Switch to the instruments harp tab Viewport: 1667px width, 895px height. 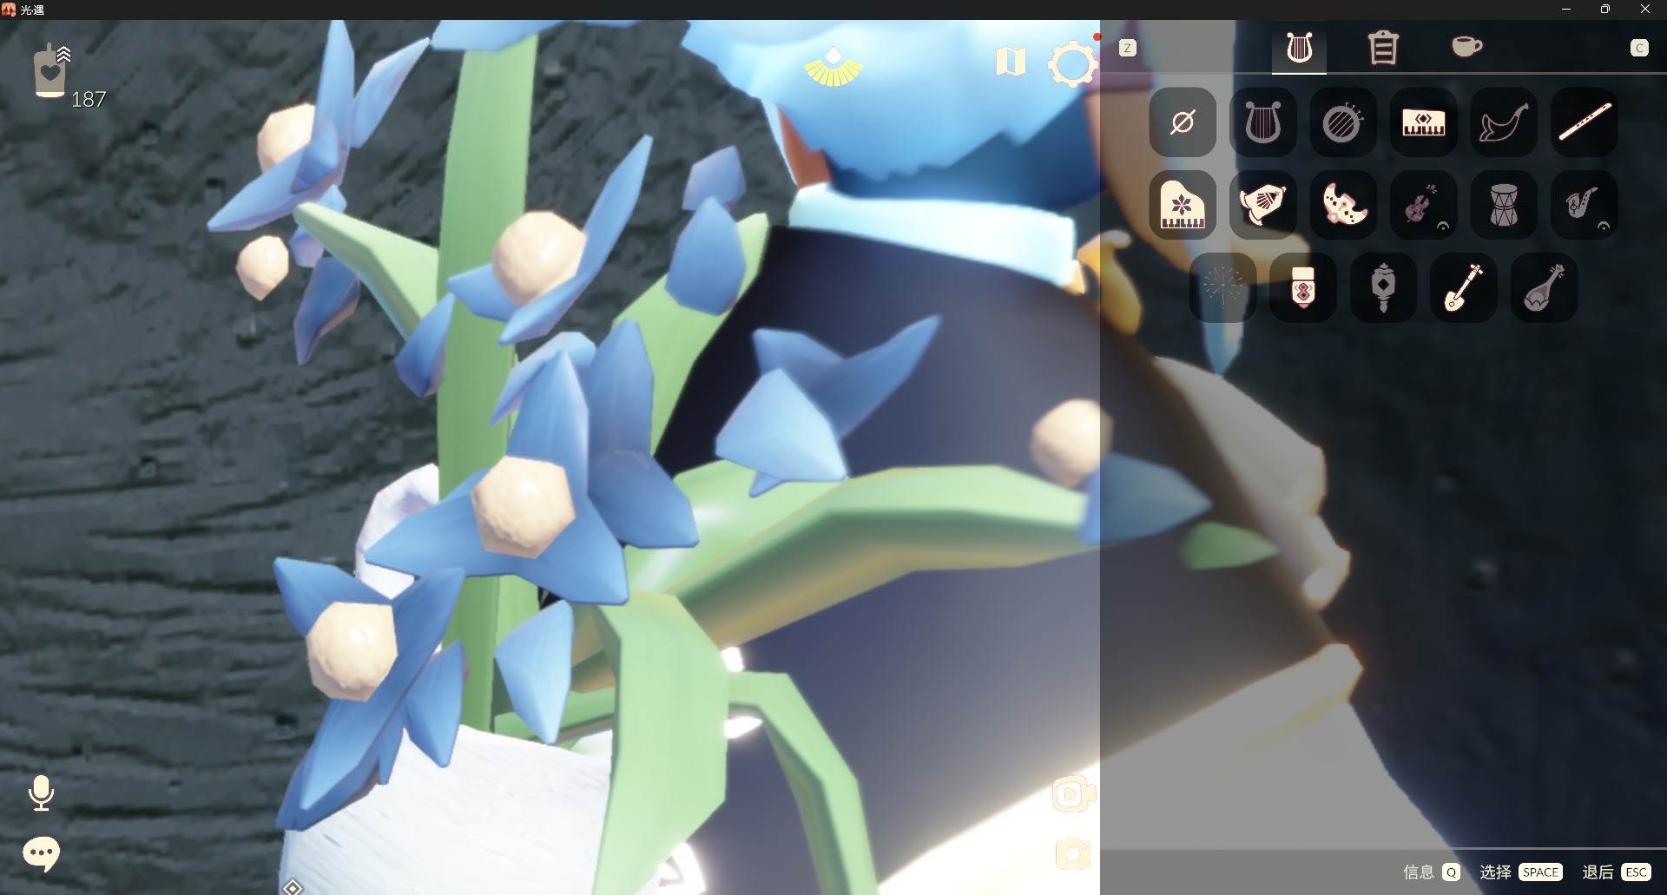(x=1299, y=48)
